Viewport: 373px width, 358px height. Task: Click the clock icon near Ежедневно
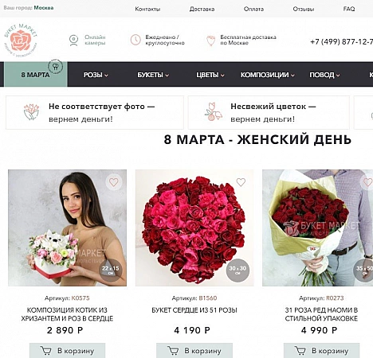click(135, 40)
